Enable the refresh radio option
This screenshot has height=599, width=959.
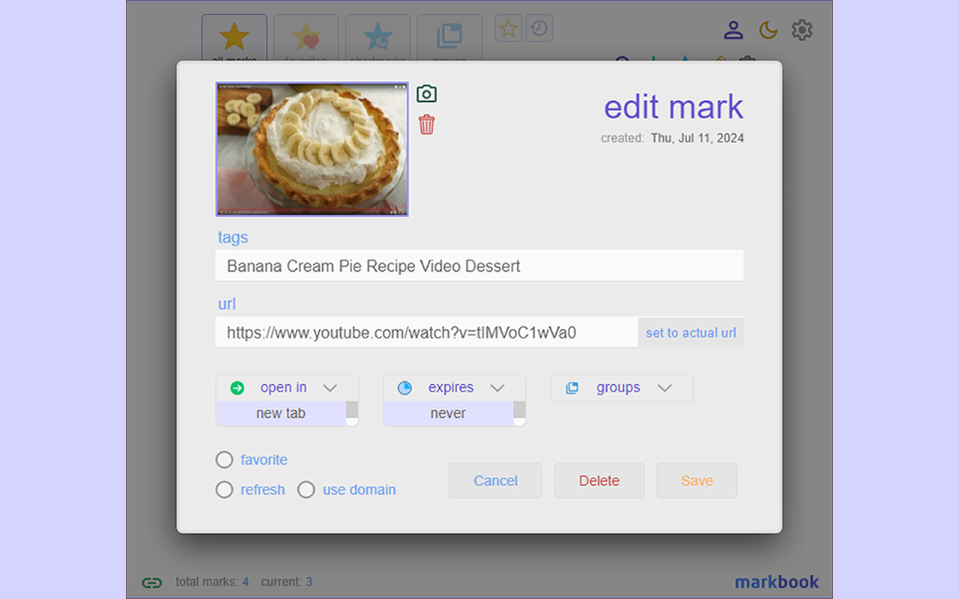pyautogui.click(x=224, y=490)
